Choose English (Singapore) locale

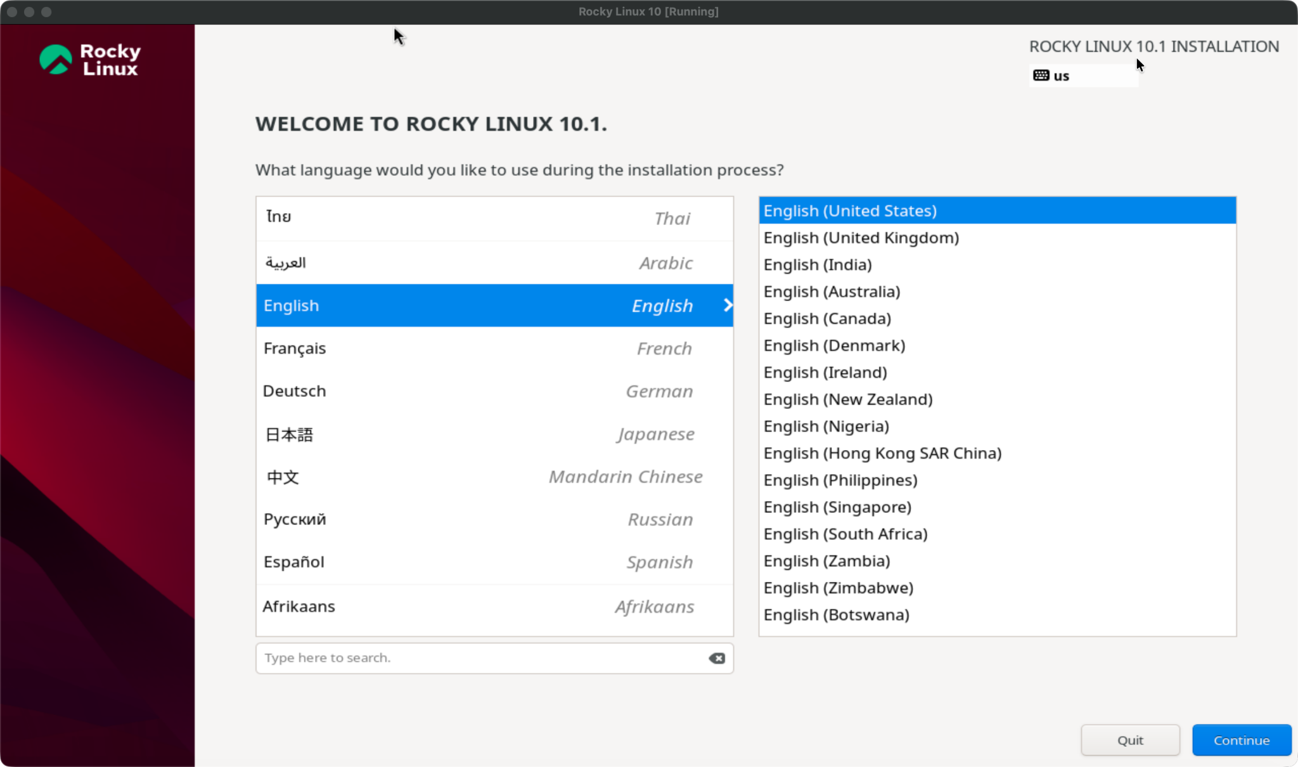[x=998, y=507]
